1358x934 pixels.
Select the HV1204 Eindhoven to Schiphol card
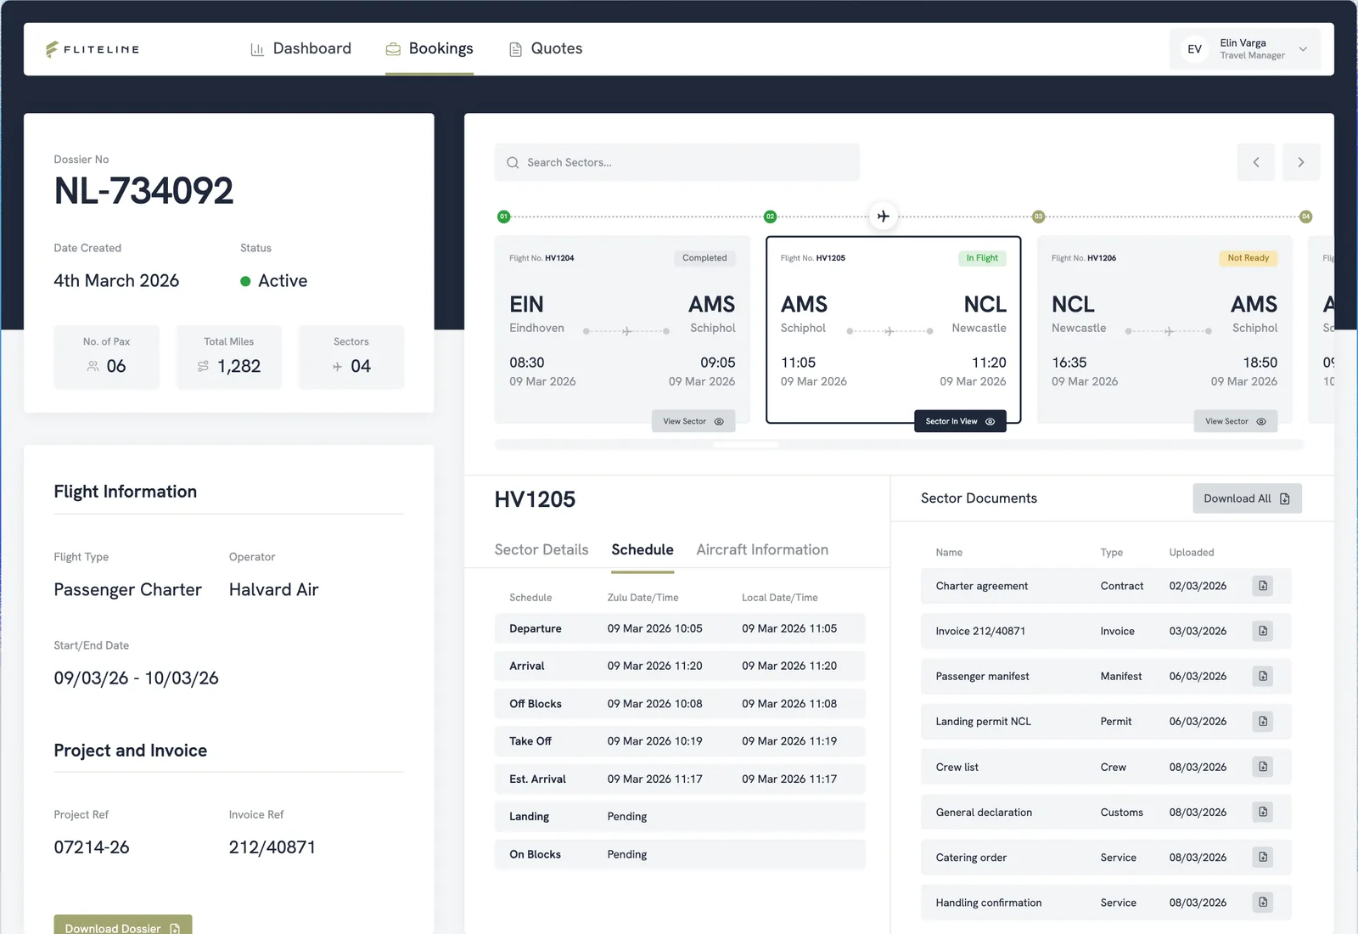coord(622,329)
